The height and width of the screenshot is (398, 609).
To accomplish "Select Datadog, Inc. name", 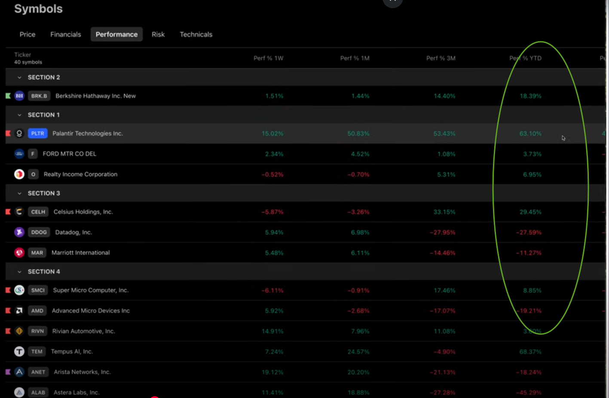I will 73,232.
